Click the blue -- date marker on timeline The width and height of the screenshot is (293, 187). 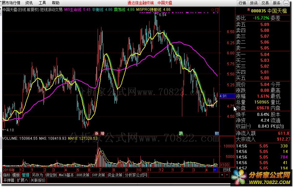(x=215, y=170)
